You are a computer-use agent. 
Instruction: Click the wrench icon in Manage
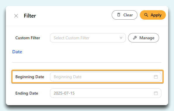(135, 38)
